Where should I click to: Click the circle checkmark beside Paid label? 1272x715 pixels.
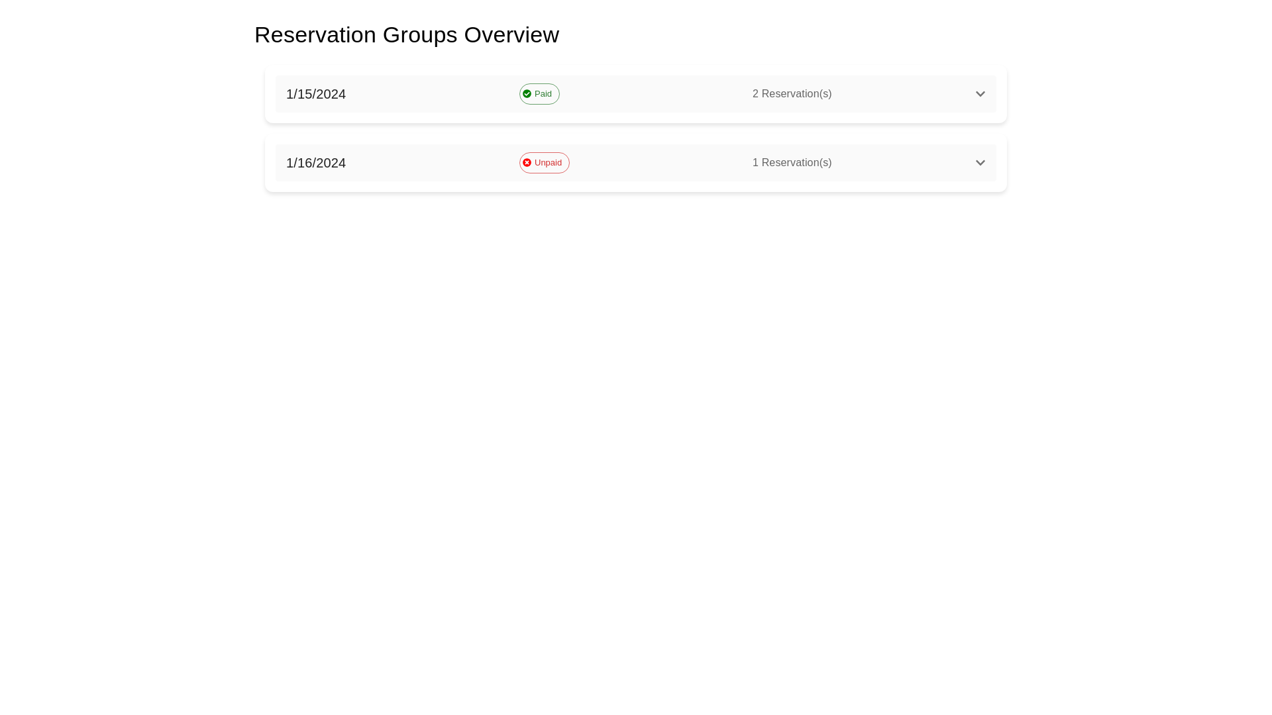(x=527, y=93)
